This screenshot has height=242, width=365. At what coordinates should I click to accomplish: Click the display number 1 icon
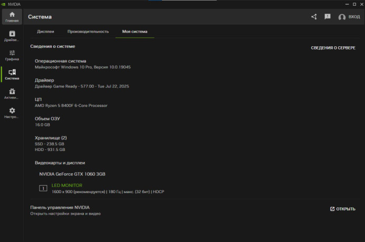(x=43, y=188)
